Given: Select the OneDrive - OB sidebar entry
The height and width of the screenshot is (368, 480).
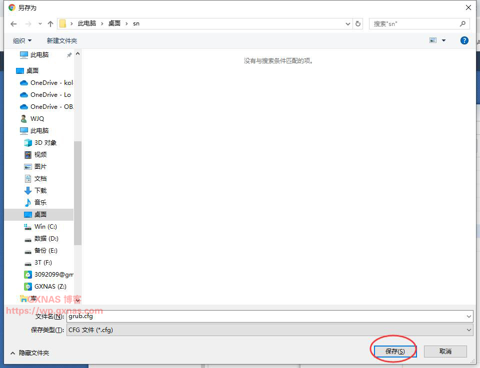Looking at the screenshot, I should 47,106.
